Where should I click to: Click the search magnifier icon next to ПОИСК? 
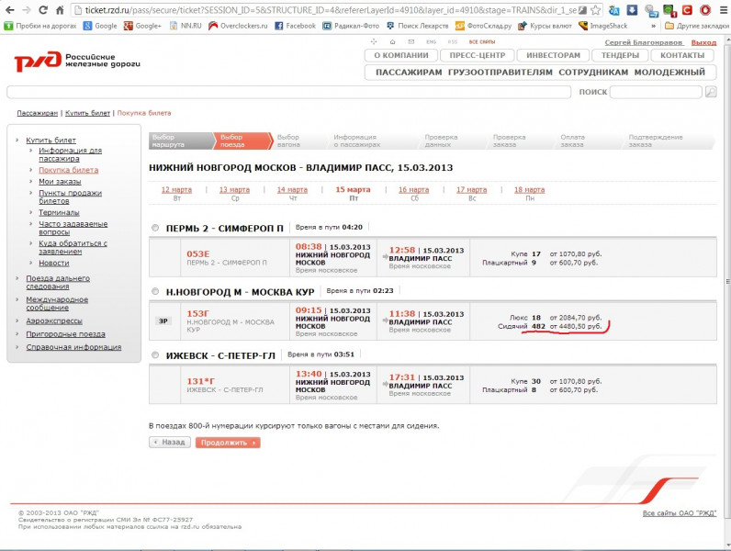coord(710,92)
